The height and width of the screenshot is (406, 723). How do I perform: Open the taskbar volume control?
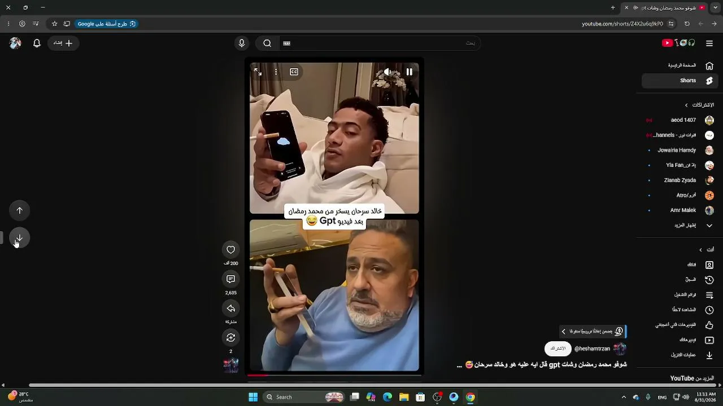686,397
